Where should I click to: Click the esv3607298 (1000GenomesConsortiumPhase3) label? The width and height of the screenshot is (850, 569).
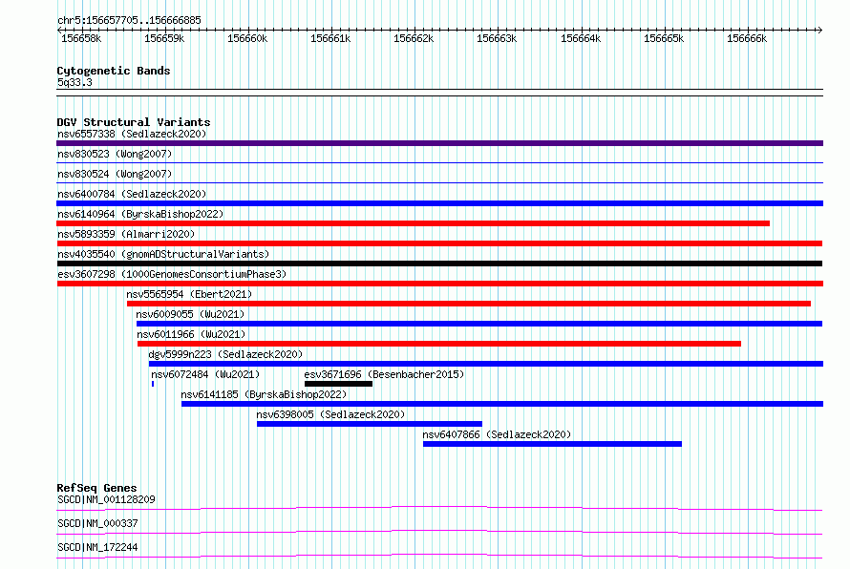click(172, 274)
